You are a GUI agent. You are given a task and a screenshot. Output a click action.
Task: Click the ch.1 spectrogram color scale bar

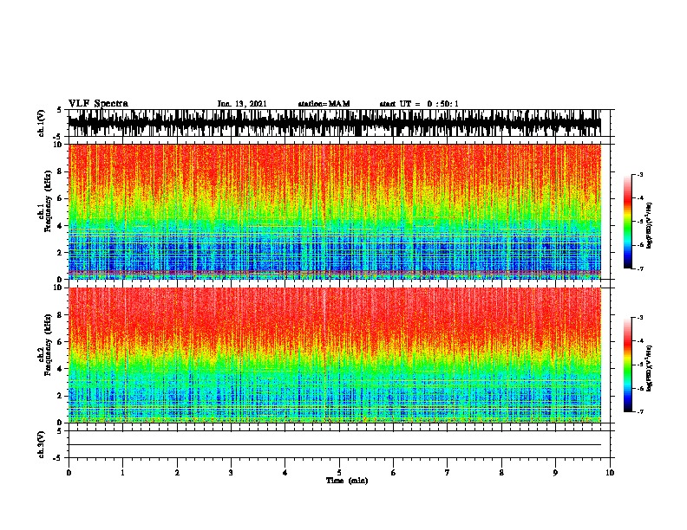(628, 222)
